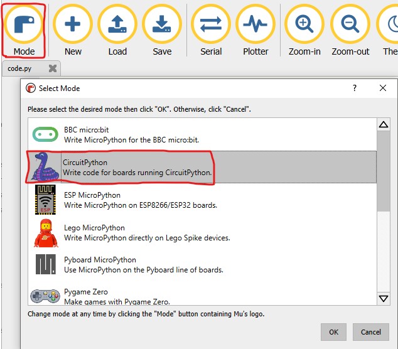The image size is (398, 349).
Task: Launch the Plotter tool
Action: click(255, 30)
